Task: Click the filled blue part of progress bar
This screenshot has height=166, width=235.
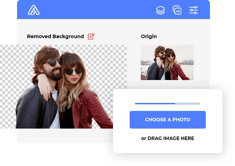Action: [155, 103]
